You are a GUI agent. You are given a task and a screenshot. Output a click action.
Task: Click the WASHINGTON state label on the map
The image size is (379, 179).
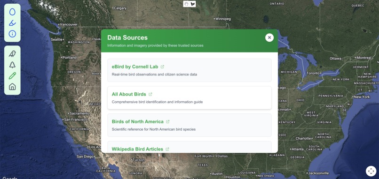pyautogui.click(x=79, y=42)
